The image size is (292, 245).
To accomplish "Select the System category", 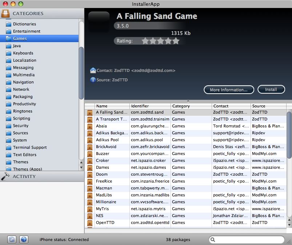I will click(39, 140).
